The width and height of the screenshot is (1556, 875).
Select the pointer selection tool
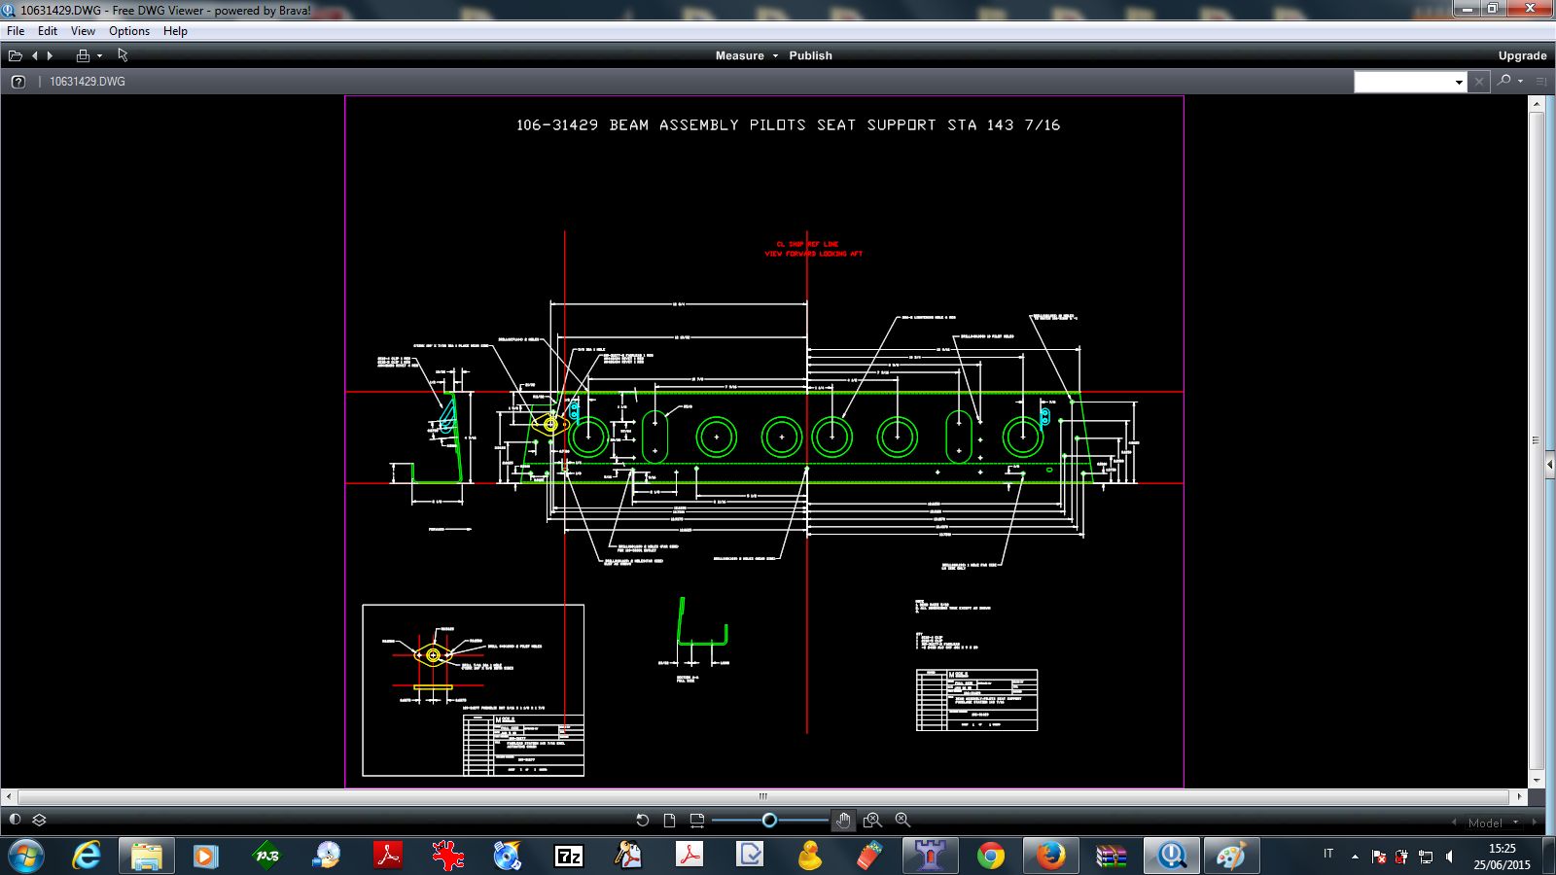124,55
